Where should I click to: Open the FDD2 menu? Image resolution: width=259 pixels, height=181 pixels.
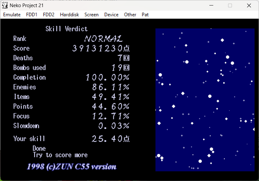pos(49,15)
